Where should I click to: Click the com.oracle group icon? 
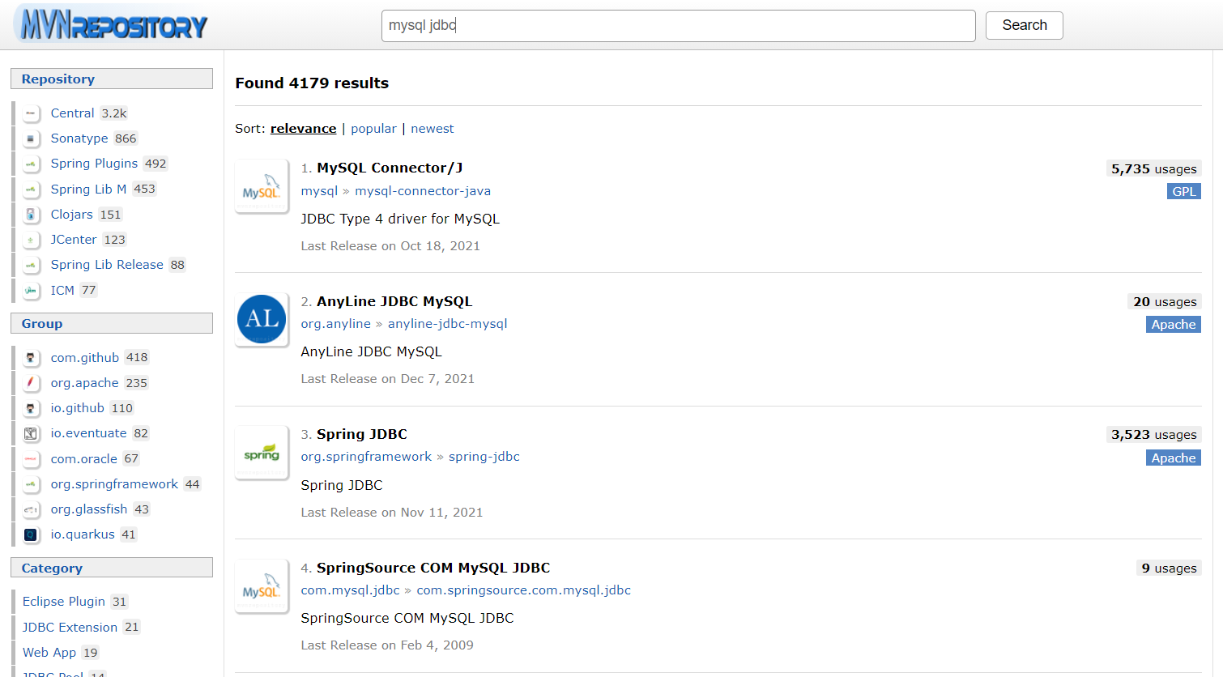tap(31, 459)
